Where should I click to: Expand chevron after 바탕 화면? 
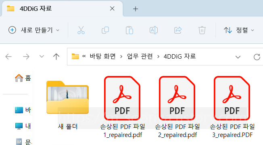[x=121, y=57]
